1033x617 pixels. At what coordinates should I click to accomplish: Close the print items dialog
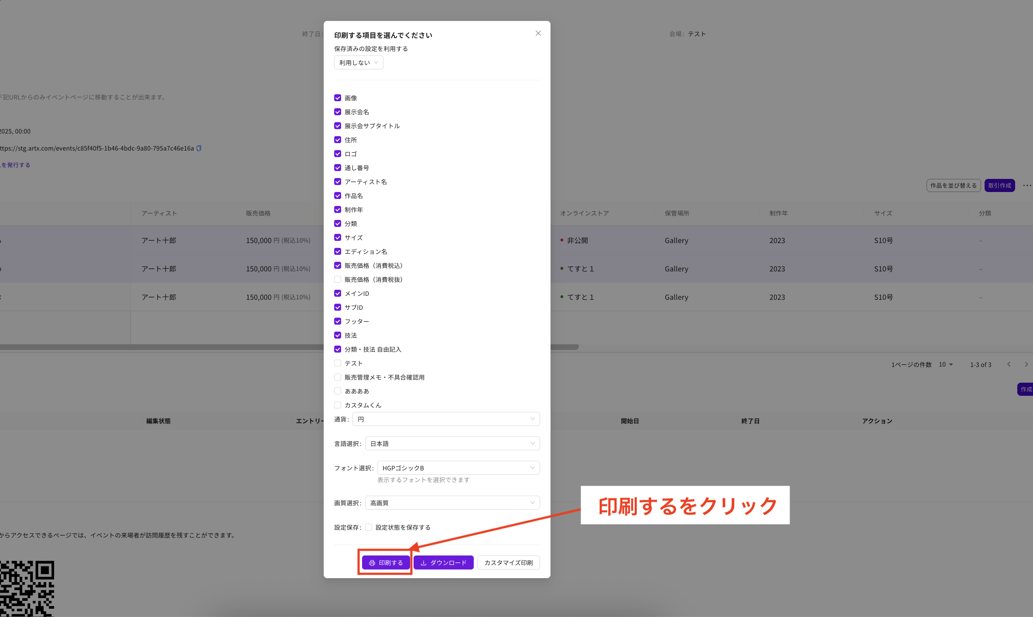pyautogui.click(x=538, y=34)
